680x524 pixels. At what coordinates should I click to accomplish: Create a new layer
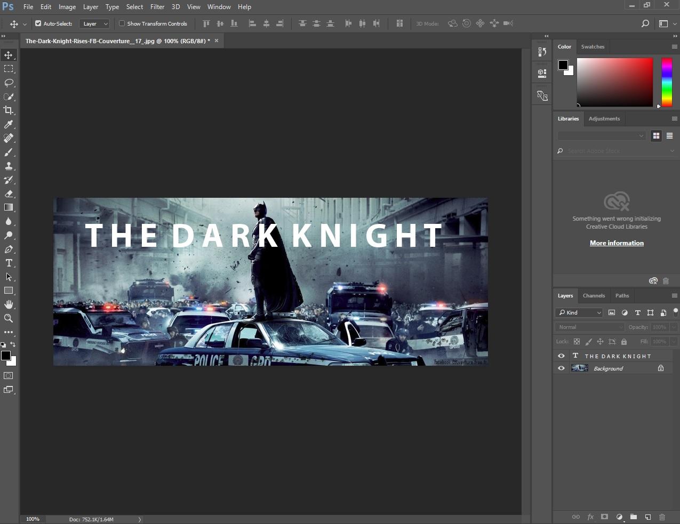[647, 517]
